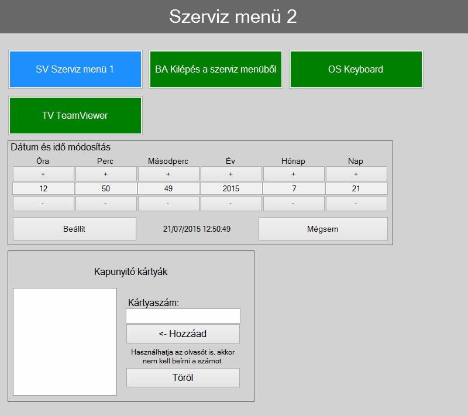The height and width of the screenshot is (416, 468).
Task: Click the Hónap column label
Action: pyautogui.click(x=293, y=161)
